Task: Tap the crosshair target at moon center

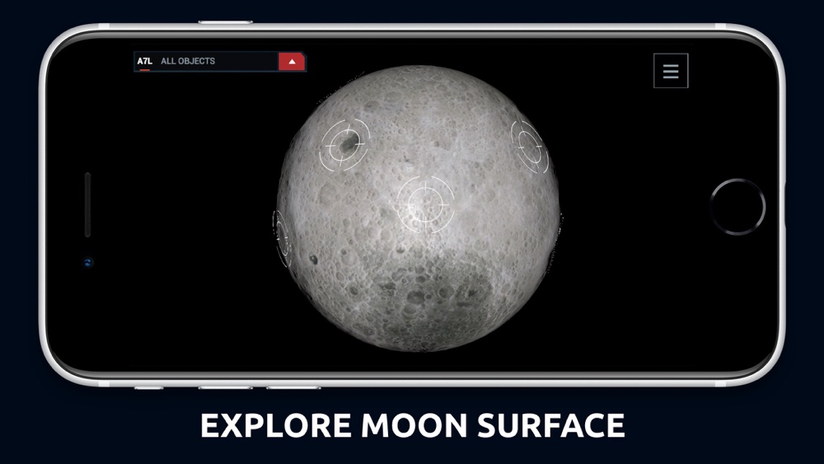Action: pos(426,204)
